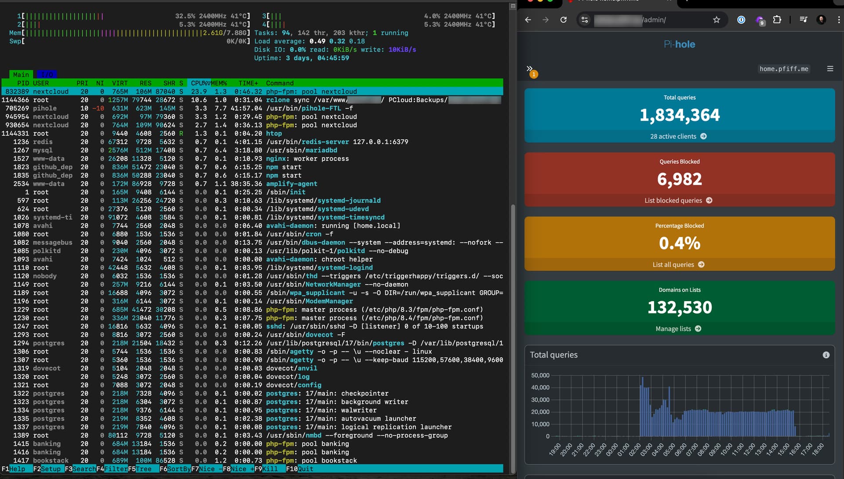Select the amplify-agent process row
Viewport: 844px width, 479px height.
tap(252, 184)
